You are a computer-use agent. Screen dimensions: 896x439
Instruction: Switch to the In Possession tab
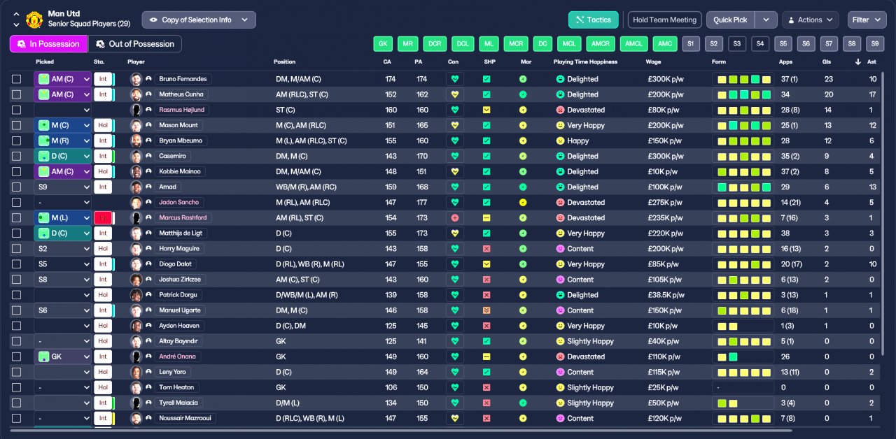(x=48, y=44)
